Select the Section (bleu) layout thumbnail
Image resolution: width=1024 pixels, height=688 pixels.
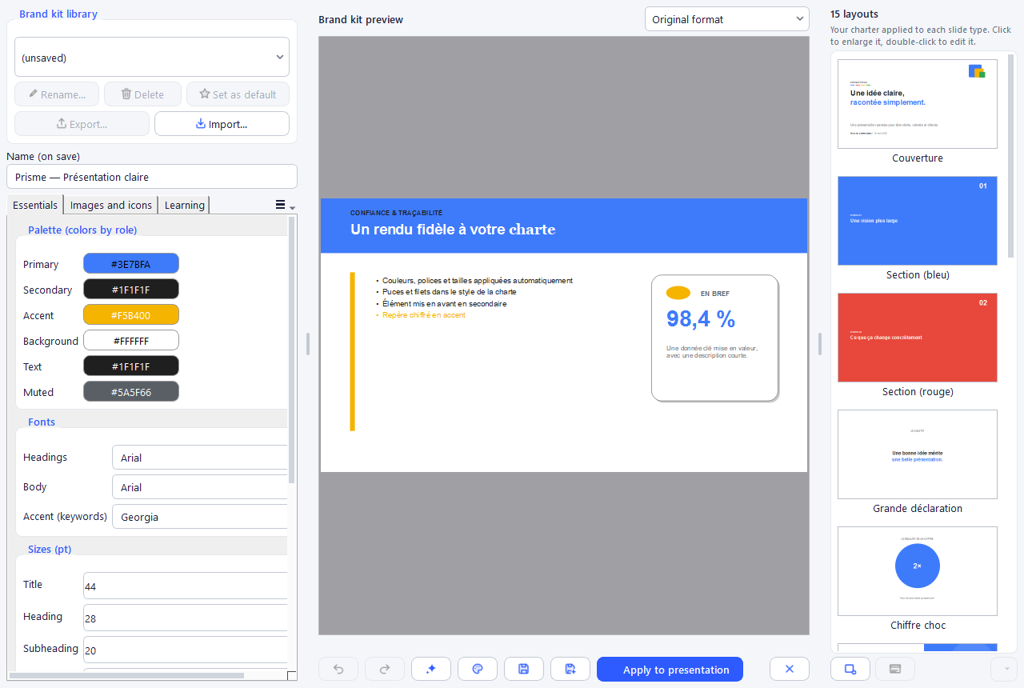[918, 221]
